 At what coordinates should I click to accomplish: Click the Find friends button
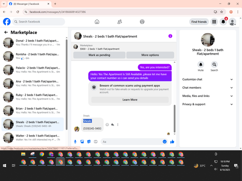click(199, 22)
